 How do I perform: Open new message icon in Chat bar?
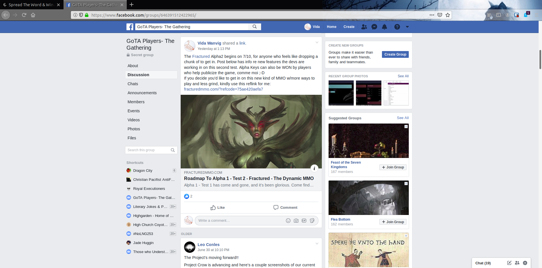tap(509, 263)
